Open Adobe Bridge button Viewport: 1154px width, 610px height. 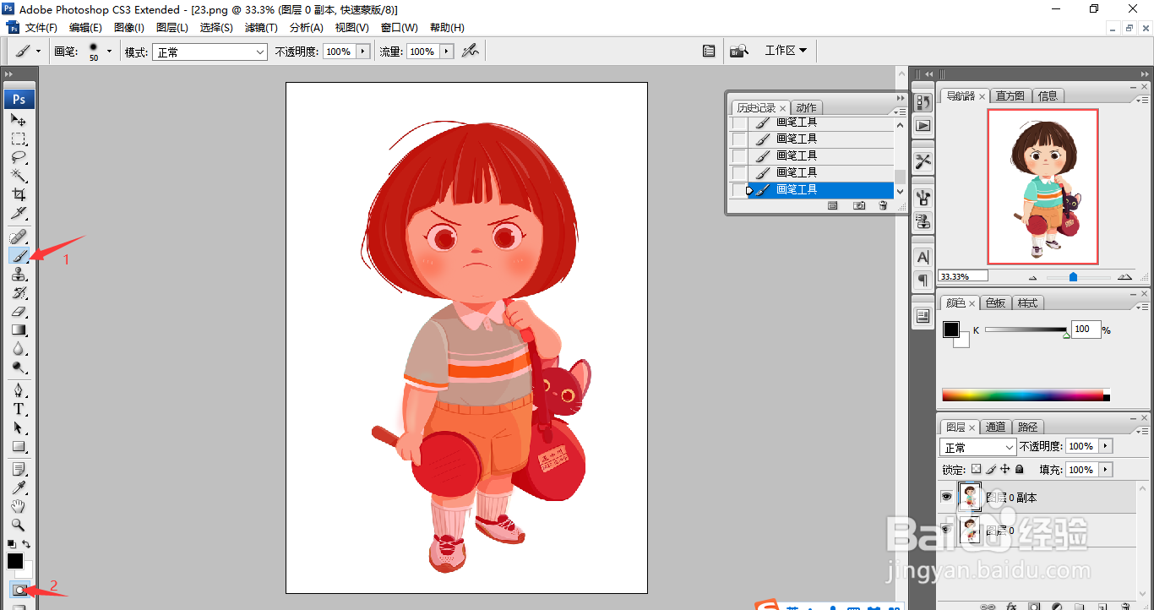[x=739, y=51]
